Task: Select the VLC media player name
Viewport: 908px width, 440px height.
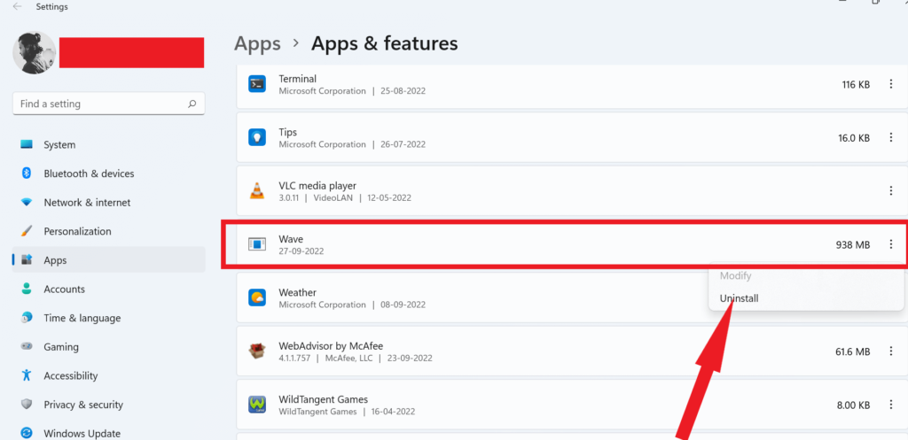Action: pyautogui.click(x=317, y=186)
